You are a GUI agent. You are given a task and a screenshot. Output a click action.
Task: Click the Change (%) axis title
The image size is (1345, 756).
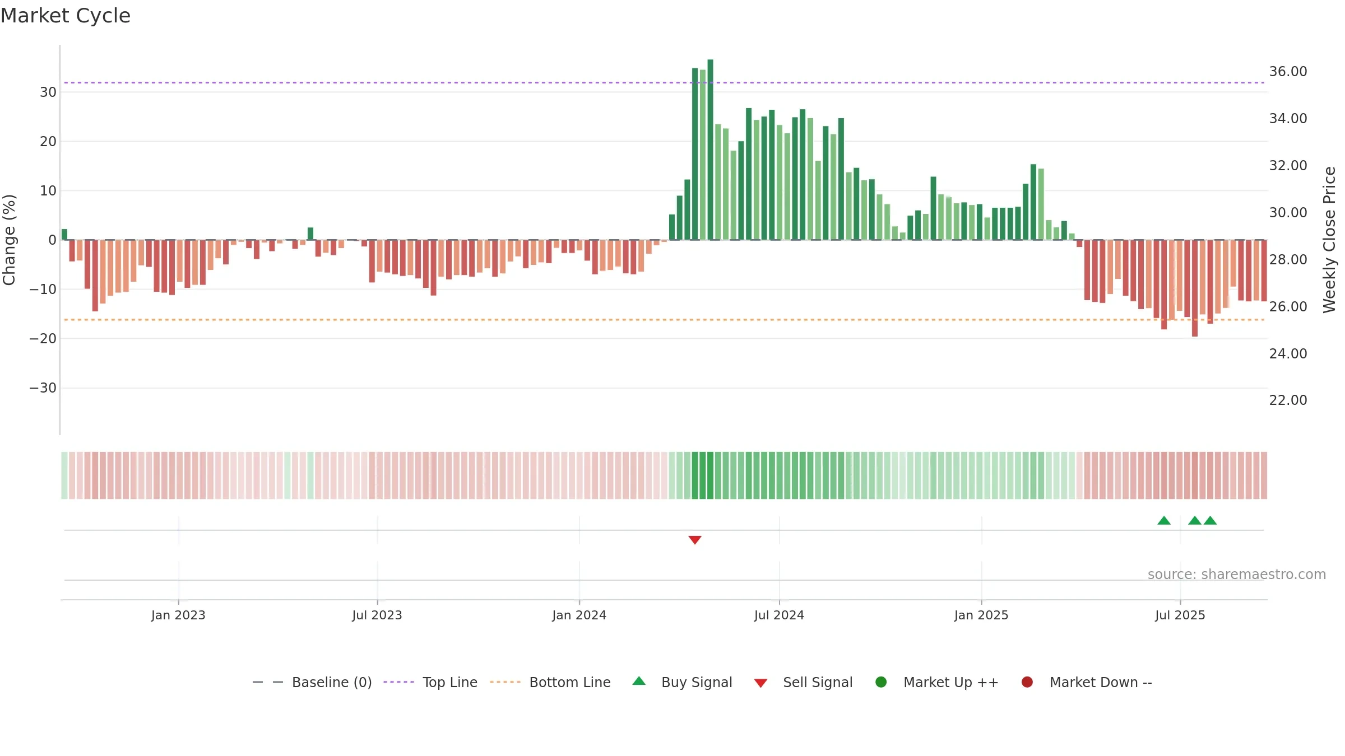9,240
